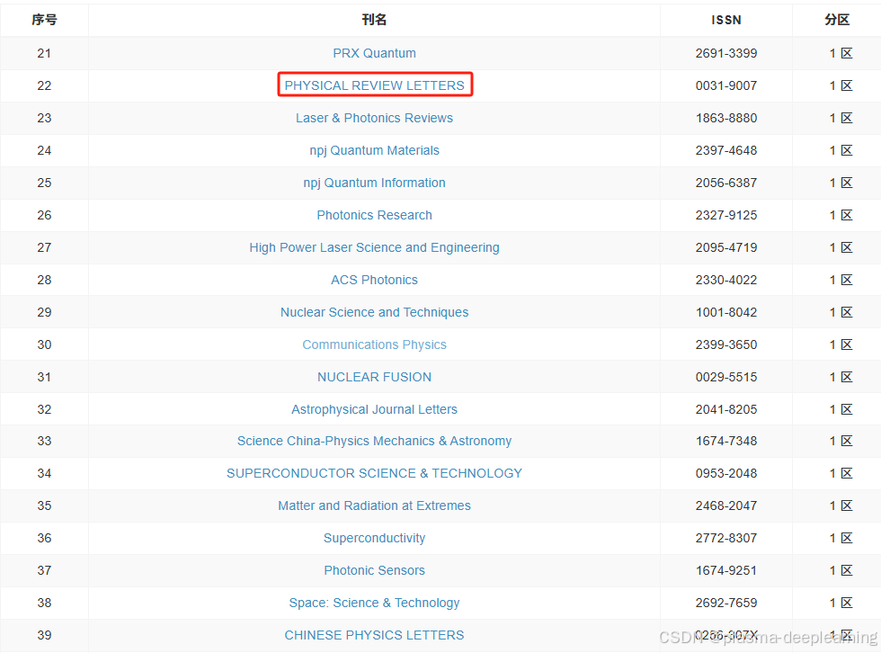Select ISSN 1001-8042 cell

[726, 312]
